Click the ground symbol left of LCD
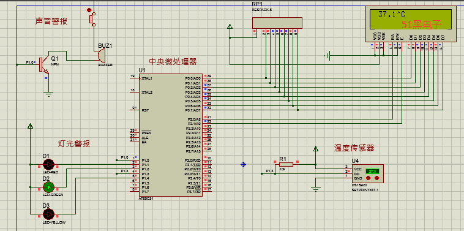Viewport: 464px width, 231px height. click(x=327, y=55)
